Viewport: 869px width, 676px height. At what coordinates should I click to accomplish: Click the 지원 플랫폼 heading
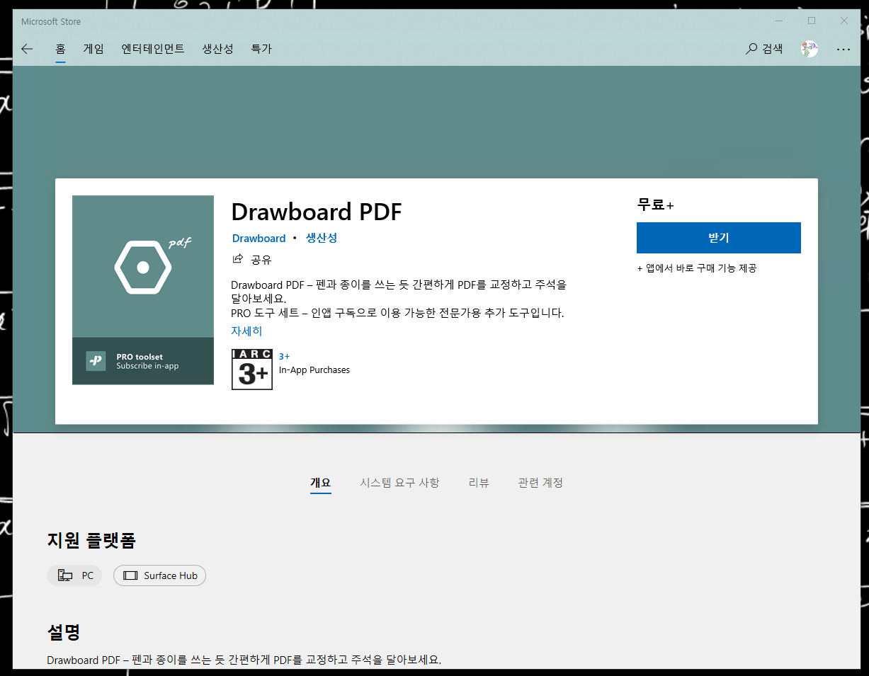[91, 541]
